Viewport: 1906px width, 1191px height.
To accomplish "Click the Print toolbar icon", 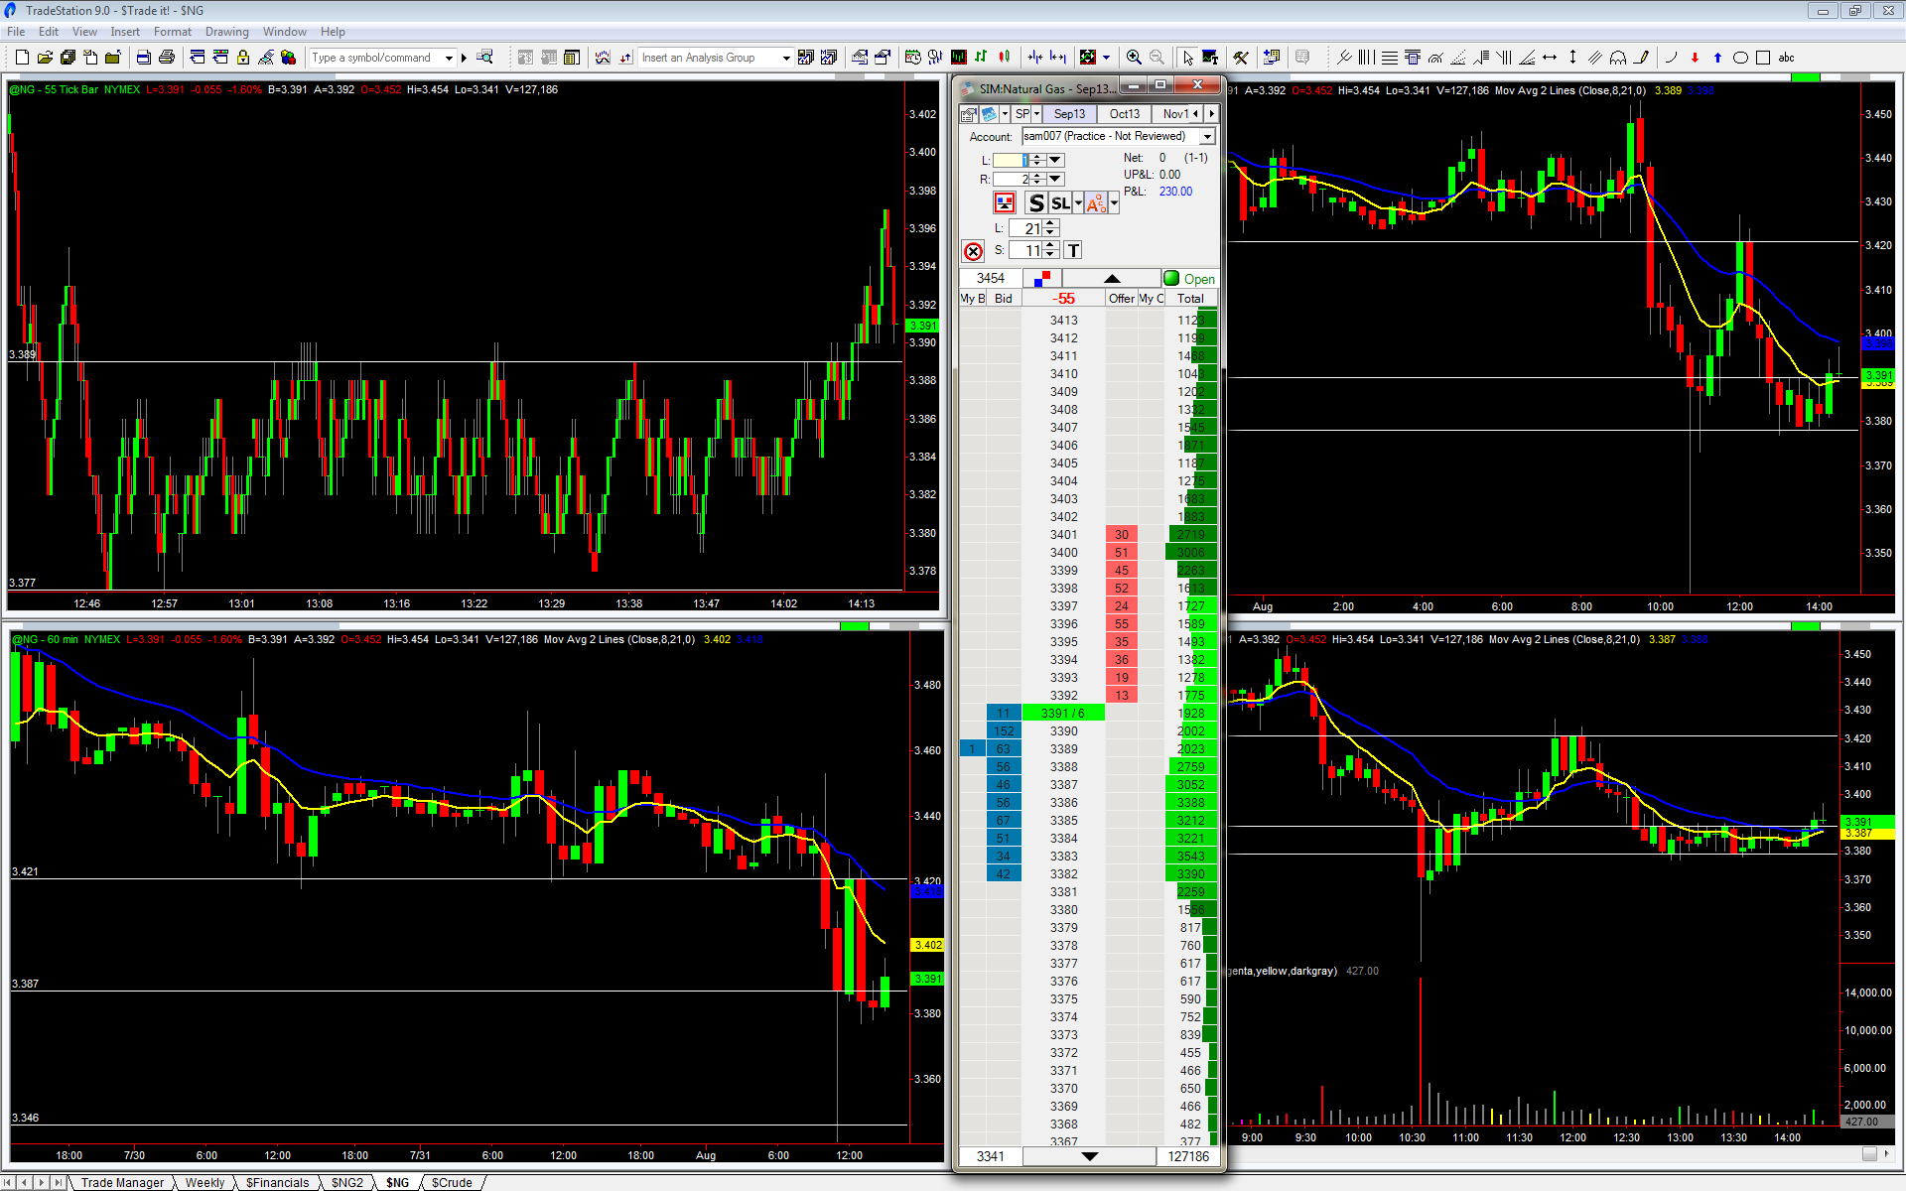I will (167, 58).
